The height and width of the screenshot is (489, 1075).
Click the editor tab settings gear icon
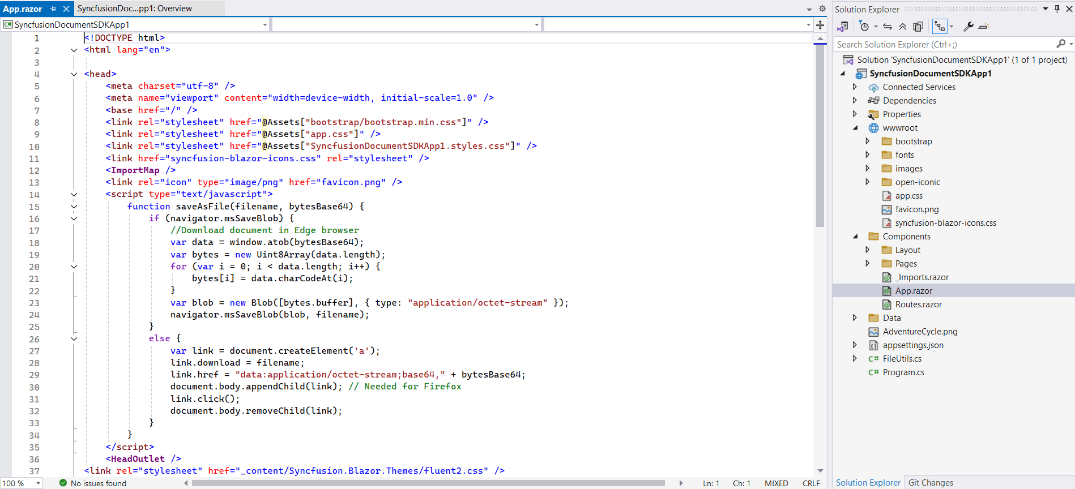(822, 8)
